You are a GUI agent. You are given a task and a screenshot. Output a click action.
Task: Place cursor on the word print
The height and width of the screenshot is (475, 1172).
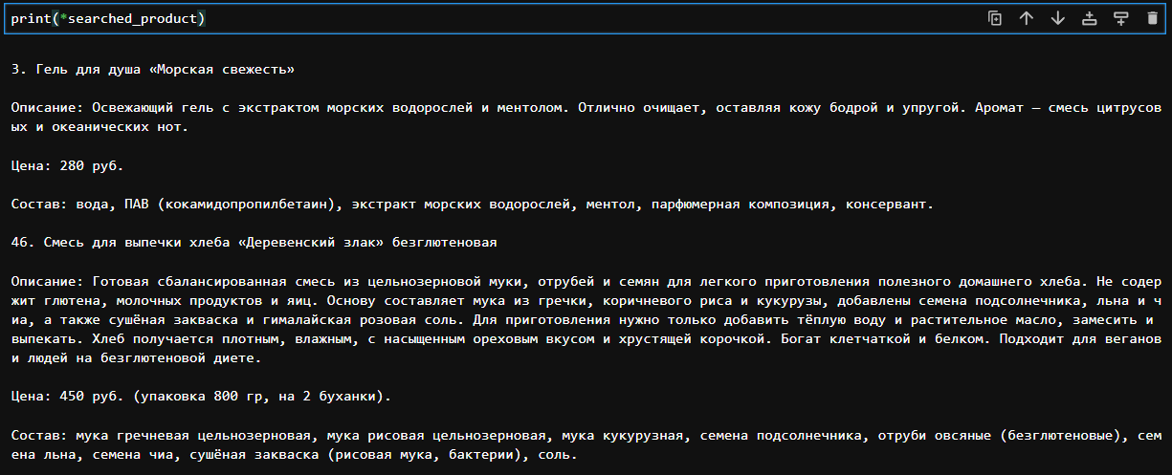coord(31,18)
